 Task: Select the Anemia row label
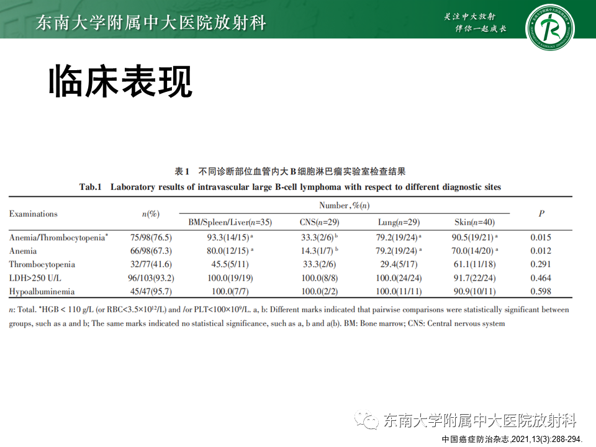[23, 251]
